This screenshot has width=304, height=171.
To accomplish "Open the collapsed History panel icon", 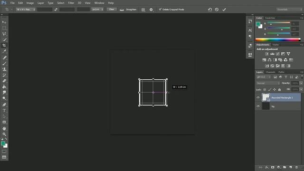I will point(250,21).
